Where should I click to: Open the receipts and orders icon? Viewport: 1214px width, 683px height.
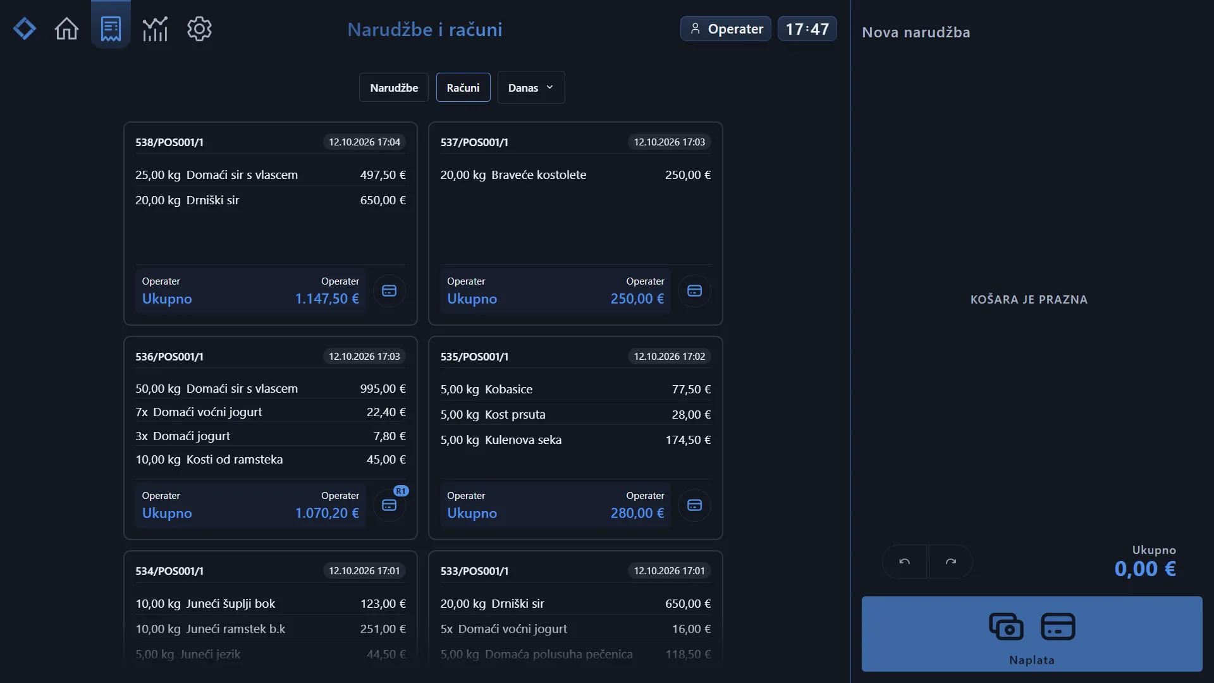(x=111, y=29)
